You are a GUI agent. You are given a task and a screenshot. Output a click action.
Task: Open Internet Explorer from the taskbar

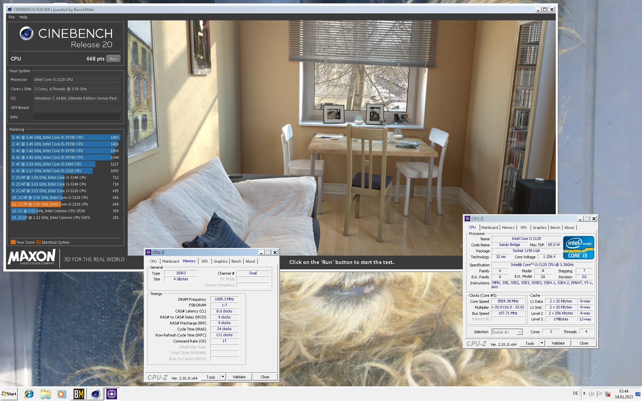click(x=29, y=394)
